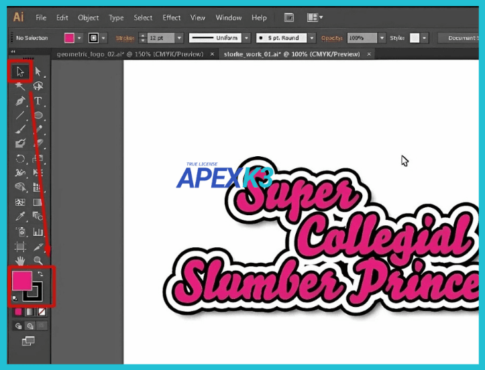Open the Object menu

[x=88, y=18]
